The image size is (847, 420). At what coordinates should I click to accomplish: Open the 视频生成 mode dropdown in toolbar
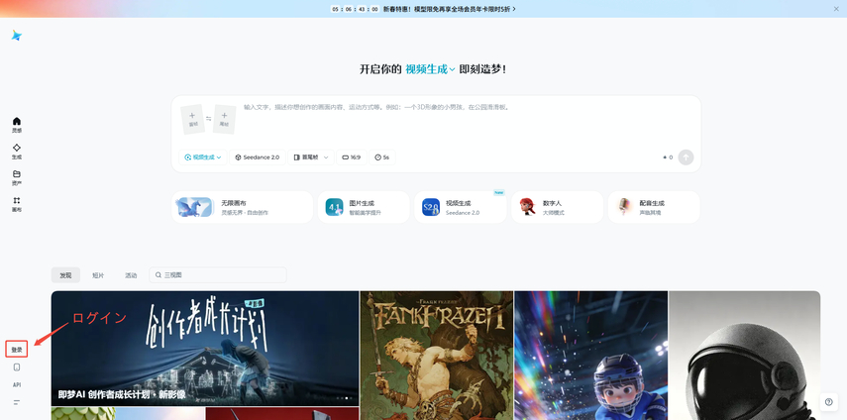point(202,157)
